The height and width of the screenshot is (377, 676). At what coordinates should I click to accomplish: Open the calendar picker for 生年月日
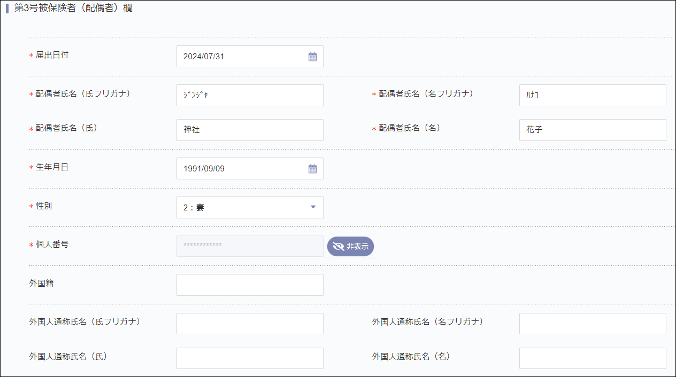pos(312,168)
